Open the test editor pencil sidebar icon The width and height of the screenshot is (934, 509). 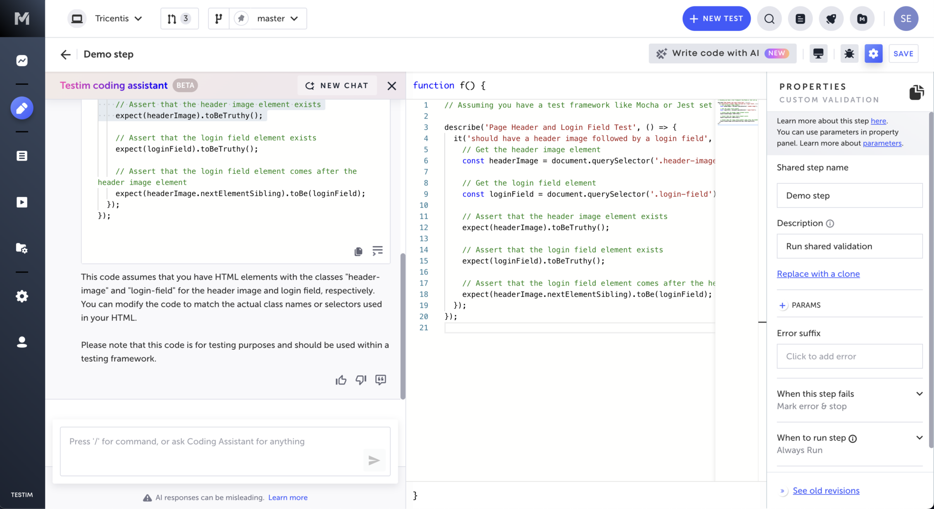22,108
